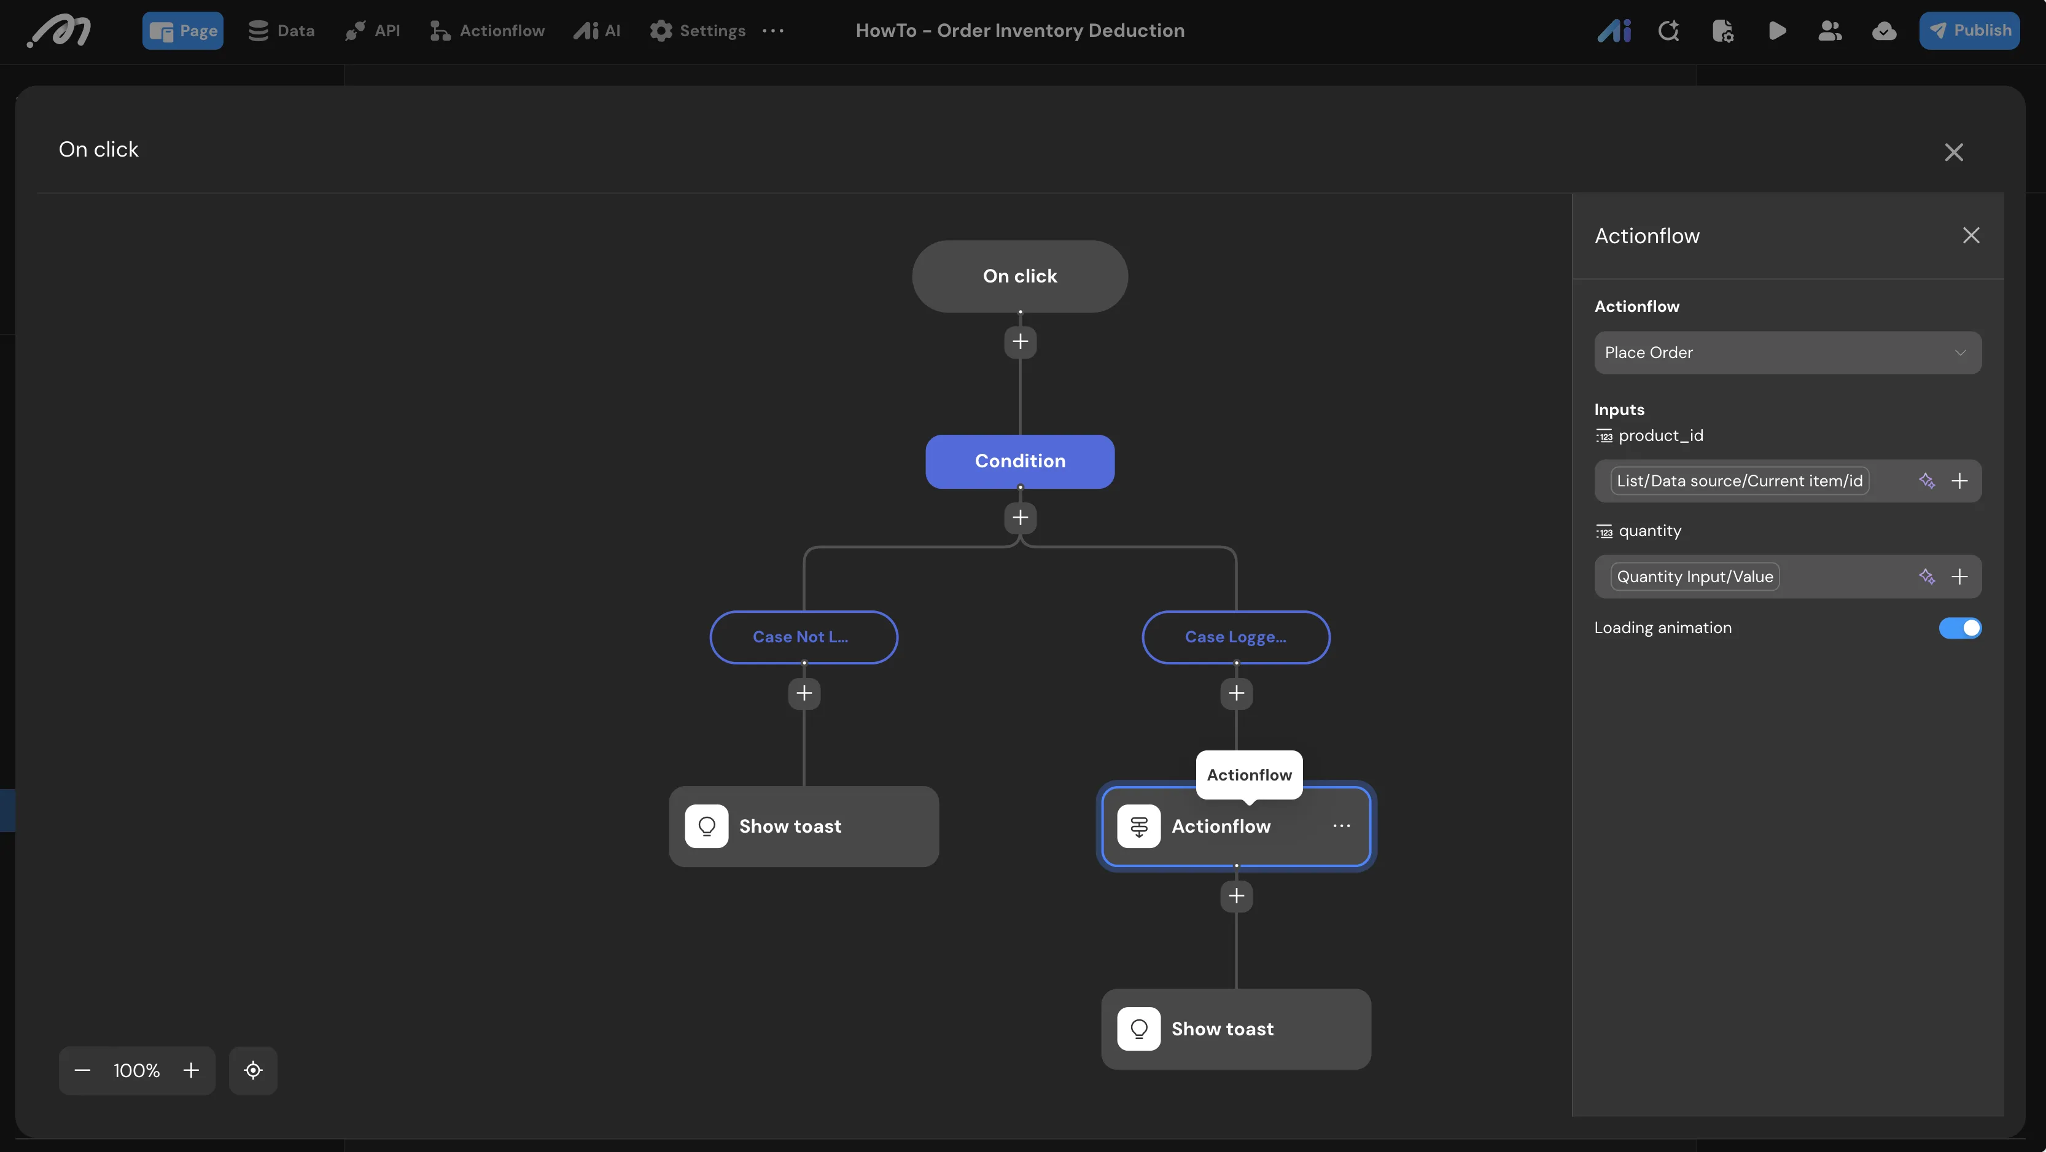Open the Place Order actionflow dropdown
The image size is (2046, 1152).
coord(1788,352)
